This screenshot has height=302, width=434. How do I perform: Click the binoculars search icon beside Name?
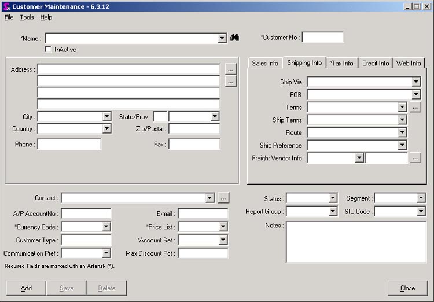click(235, 38)
